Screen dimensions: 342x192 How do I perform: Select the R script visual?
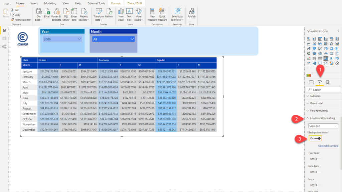pyautogui.click(x=331, y=58)
